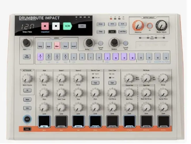Screen dimensions: 191x144
Task: Click the Hats Tone knob
Action: pos(129,93)
